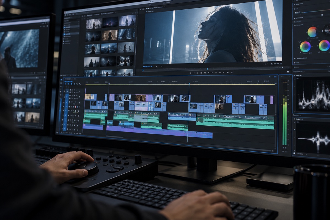Click the Play button under the program monitor
The height and width of the screenshot is (220, 330).
point(208,73)
